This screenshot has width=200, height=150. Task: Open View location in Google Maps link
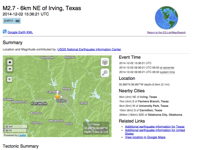(145, 137)
